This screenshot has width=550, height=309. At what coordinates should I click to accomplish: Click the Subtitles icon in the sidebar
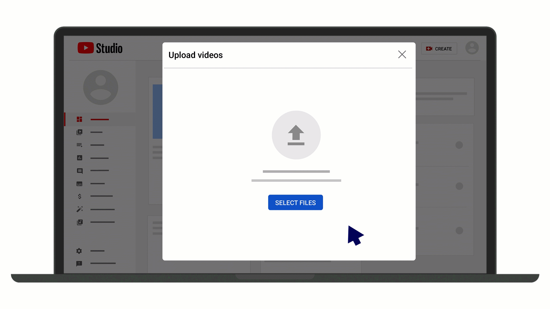tap(79, 184)
